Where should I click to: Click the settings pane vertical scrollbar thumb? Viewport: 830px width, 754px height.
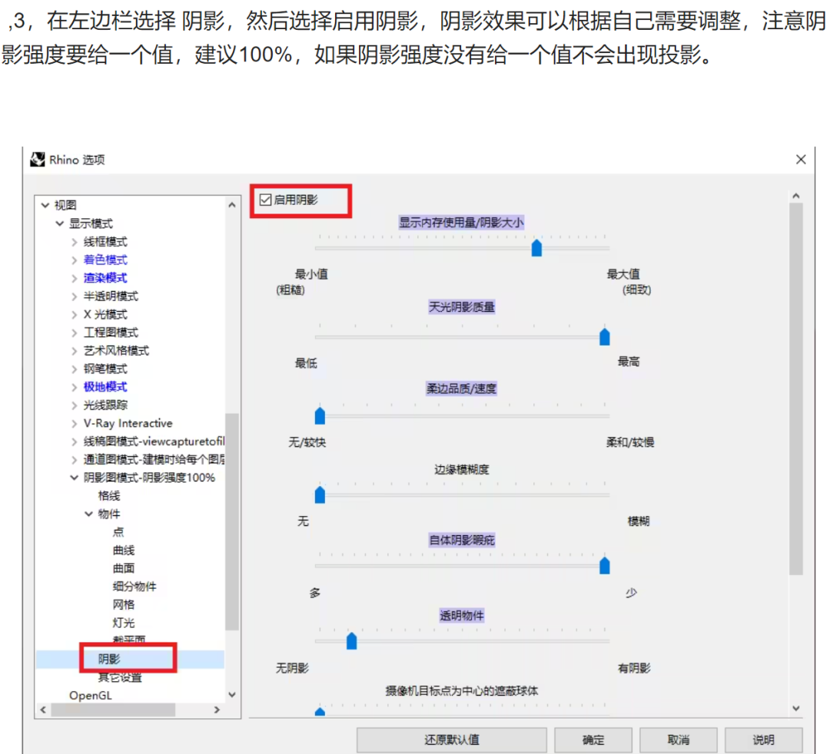tap(795, 389)
